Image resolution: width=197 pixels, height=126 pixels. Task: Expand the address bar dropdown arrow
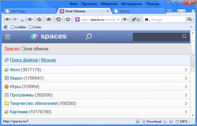(x=118, y=20)
